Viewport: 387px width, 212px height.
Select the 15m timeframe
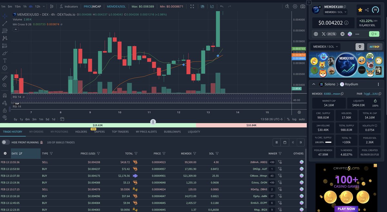tap(17, 6)
